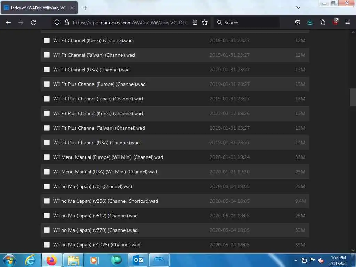Open Dolphin emulator taskbar icon
Image resolution: width=356 pixels, height=267 pixels.
pos(159,260)
